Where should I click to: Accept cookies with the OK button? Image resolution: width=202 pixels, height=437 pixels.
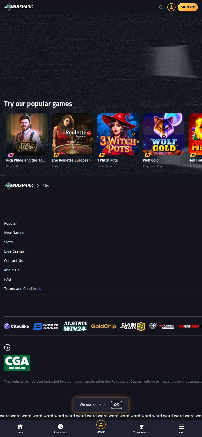click(x=117, y=405)
